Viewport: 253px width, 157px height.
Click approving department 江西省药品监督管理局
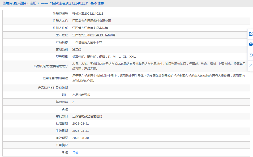pyautogui.click(x=87, y=116)
